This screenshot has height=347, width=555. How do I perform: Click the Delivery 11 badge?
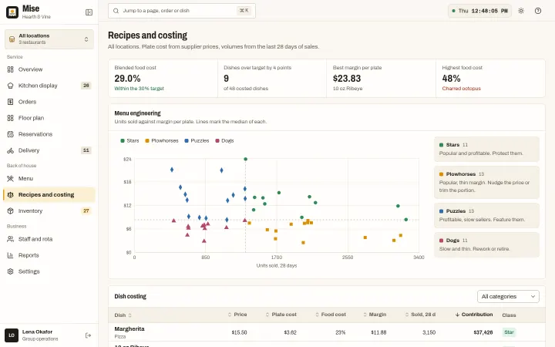point(86,150)
